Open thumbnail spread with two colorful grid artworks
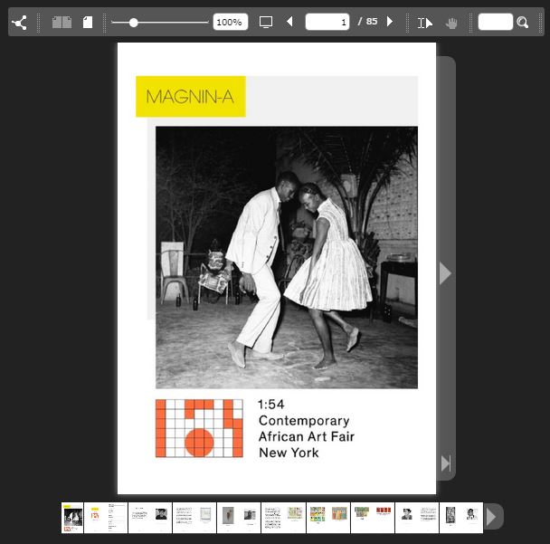This screenshot has width=550, height=544. coord(328,518)
